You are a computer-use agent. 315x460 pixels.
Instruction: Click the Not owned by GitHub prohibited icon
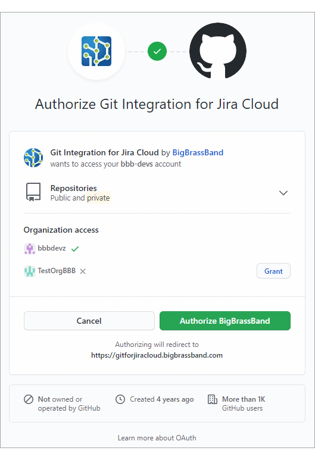[29, 399]
